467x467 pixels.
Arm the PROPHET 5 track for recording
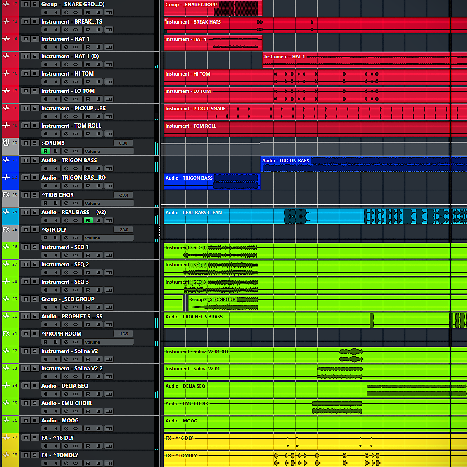pos(46,325)
